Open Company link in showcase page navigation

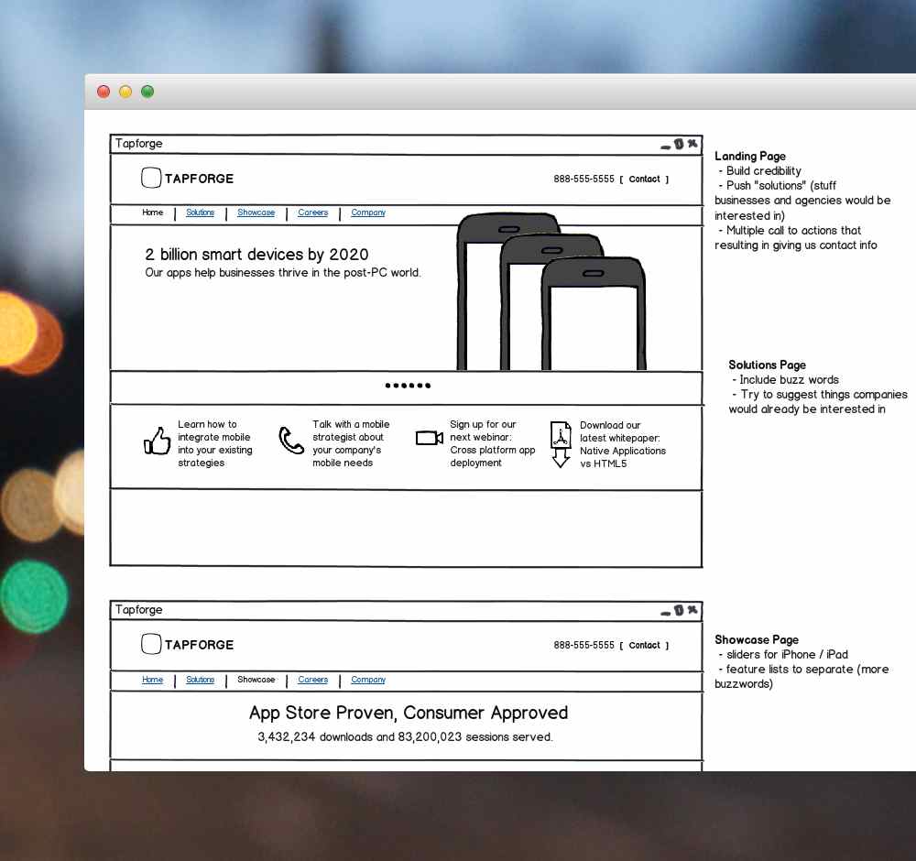click(368, 680)
